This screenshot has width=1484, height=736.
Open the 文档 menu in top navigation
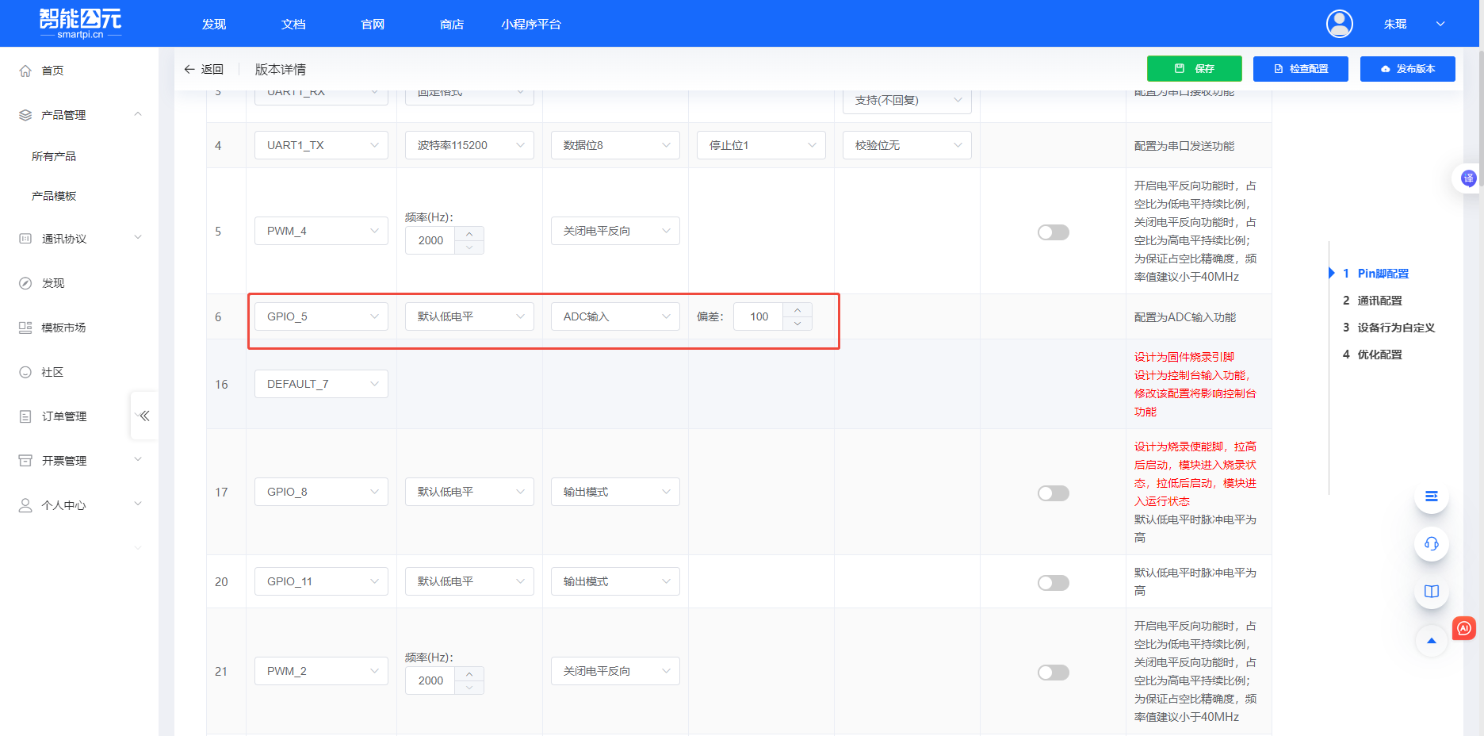pos(293,24)
